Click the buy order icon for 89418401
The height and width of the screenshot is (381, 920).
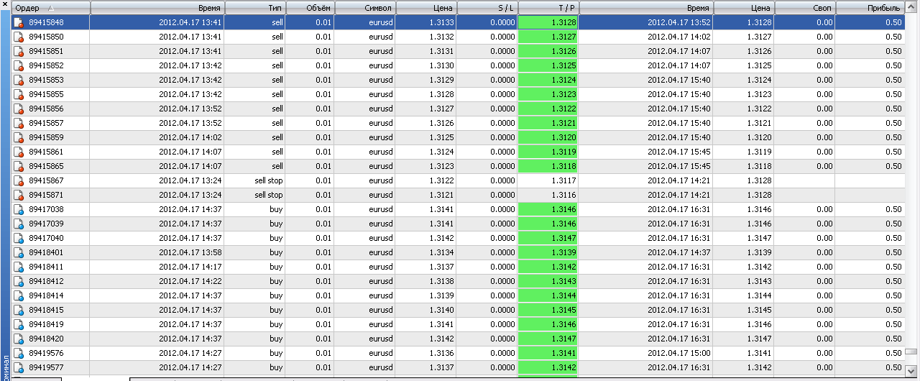pyautogui.click(x=19, y=252)
